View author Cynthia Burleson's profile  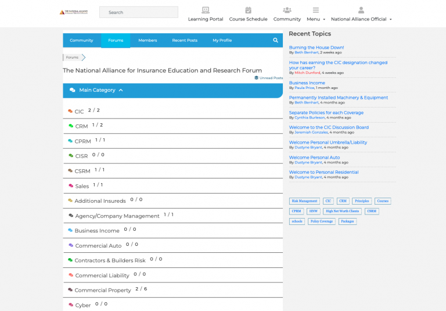point(310,117)
